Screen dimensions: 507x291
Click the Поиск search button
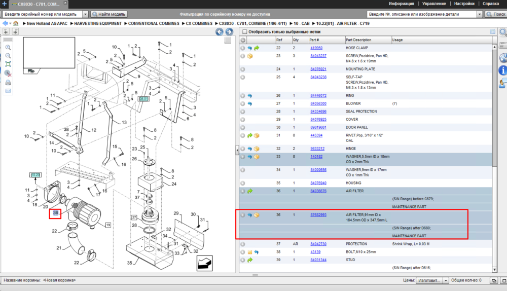[496, 14]
